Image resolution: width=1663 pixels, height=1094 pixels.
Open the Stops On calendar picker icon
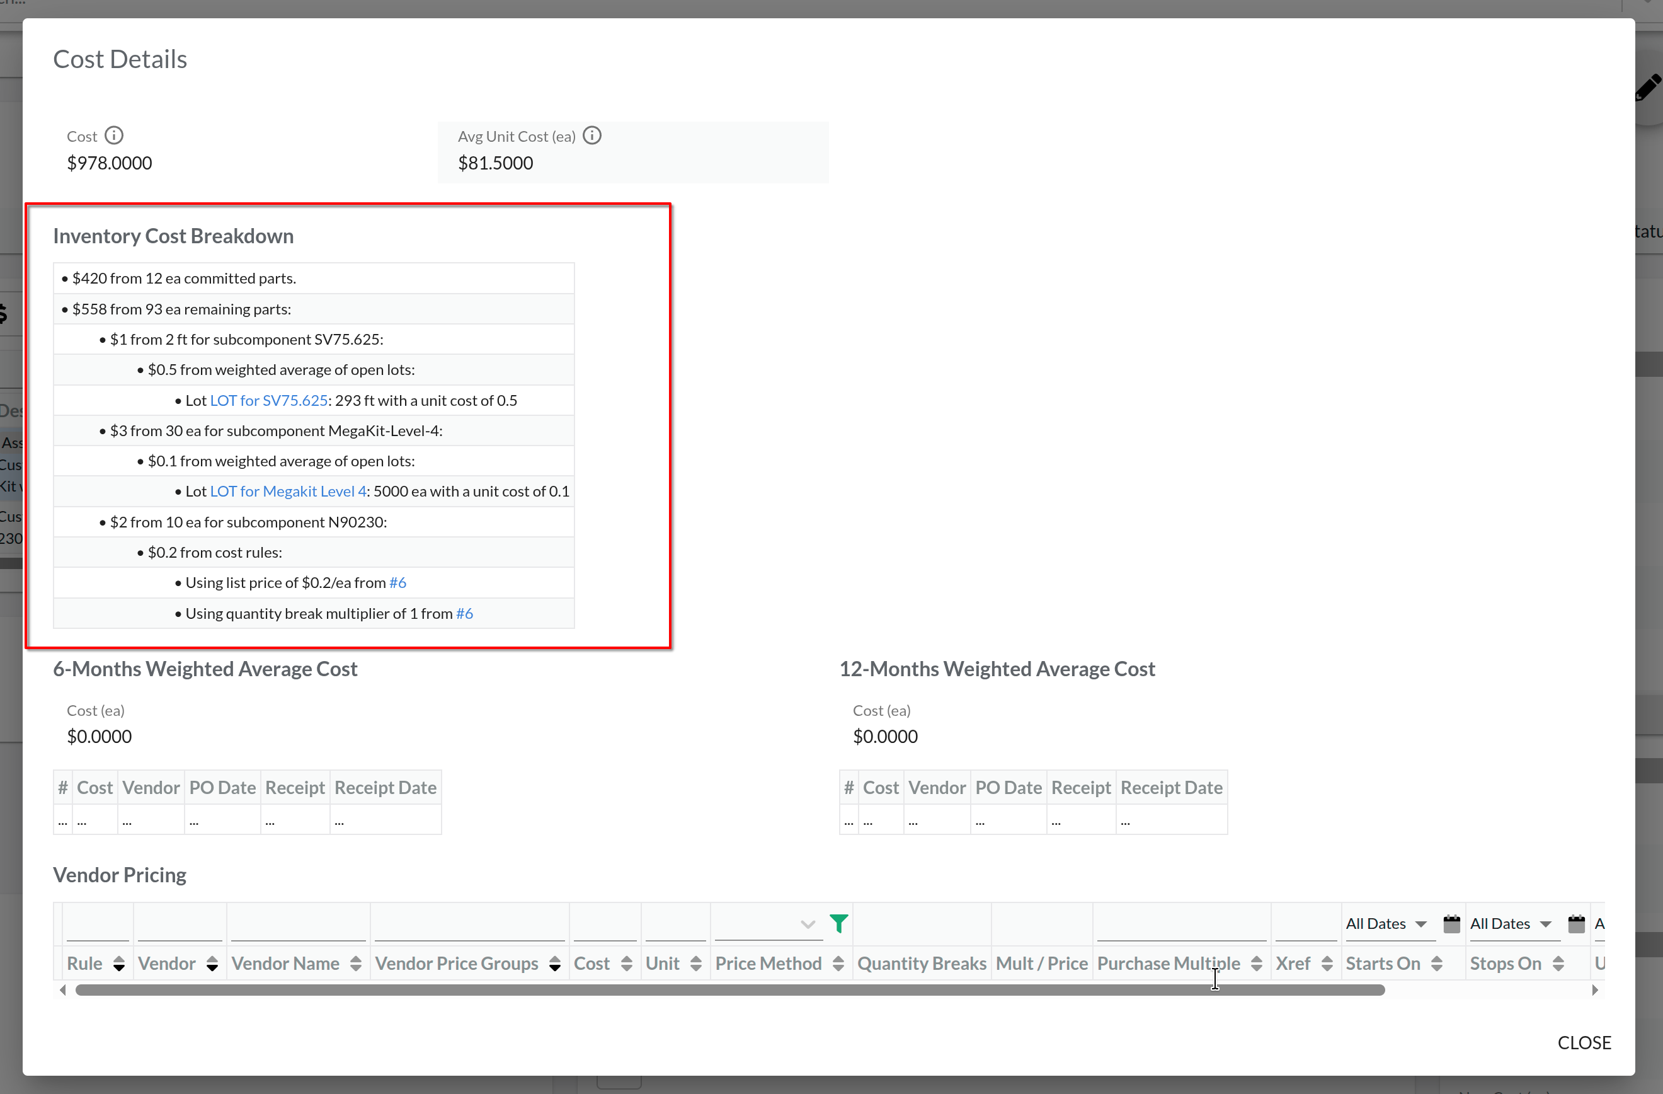[x=1575, y=923]
